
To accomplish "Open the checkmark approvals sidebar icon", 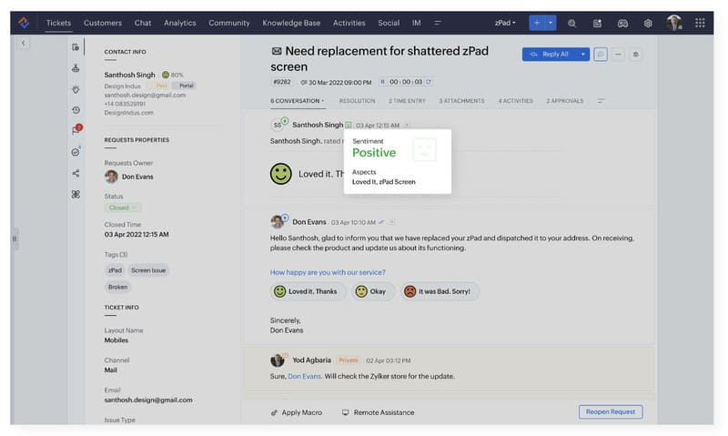I will tap(76, 152).
